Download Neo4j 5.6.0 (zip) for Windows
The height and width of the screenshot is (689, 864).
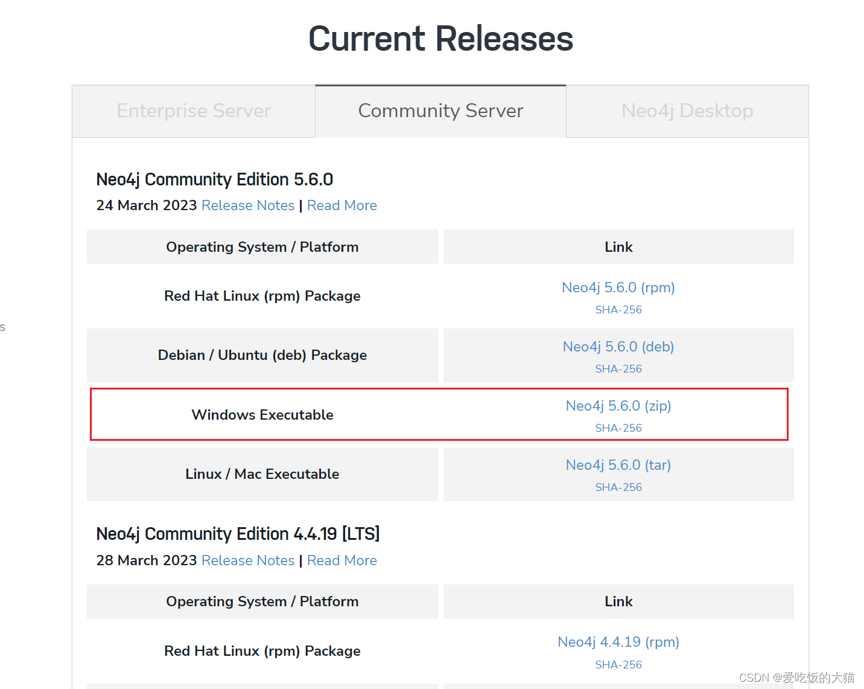(618, 406)
